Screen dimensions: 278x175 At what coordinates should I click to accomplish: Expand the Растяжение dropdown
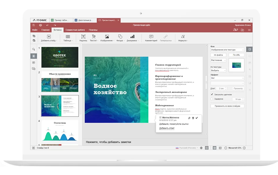point(218,60)
